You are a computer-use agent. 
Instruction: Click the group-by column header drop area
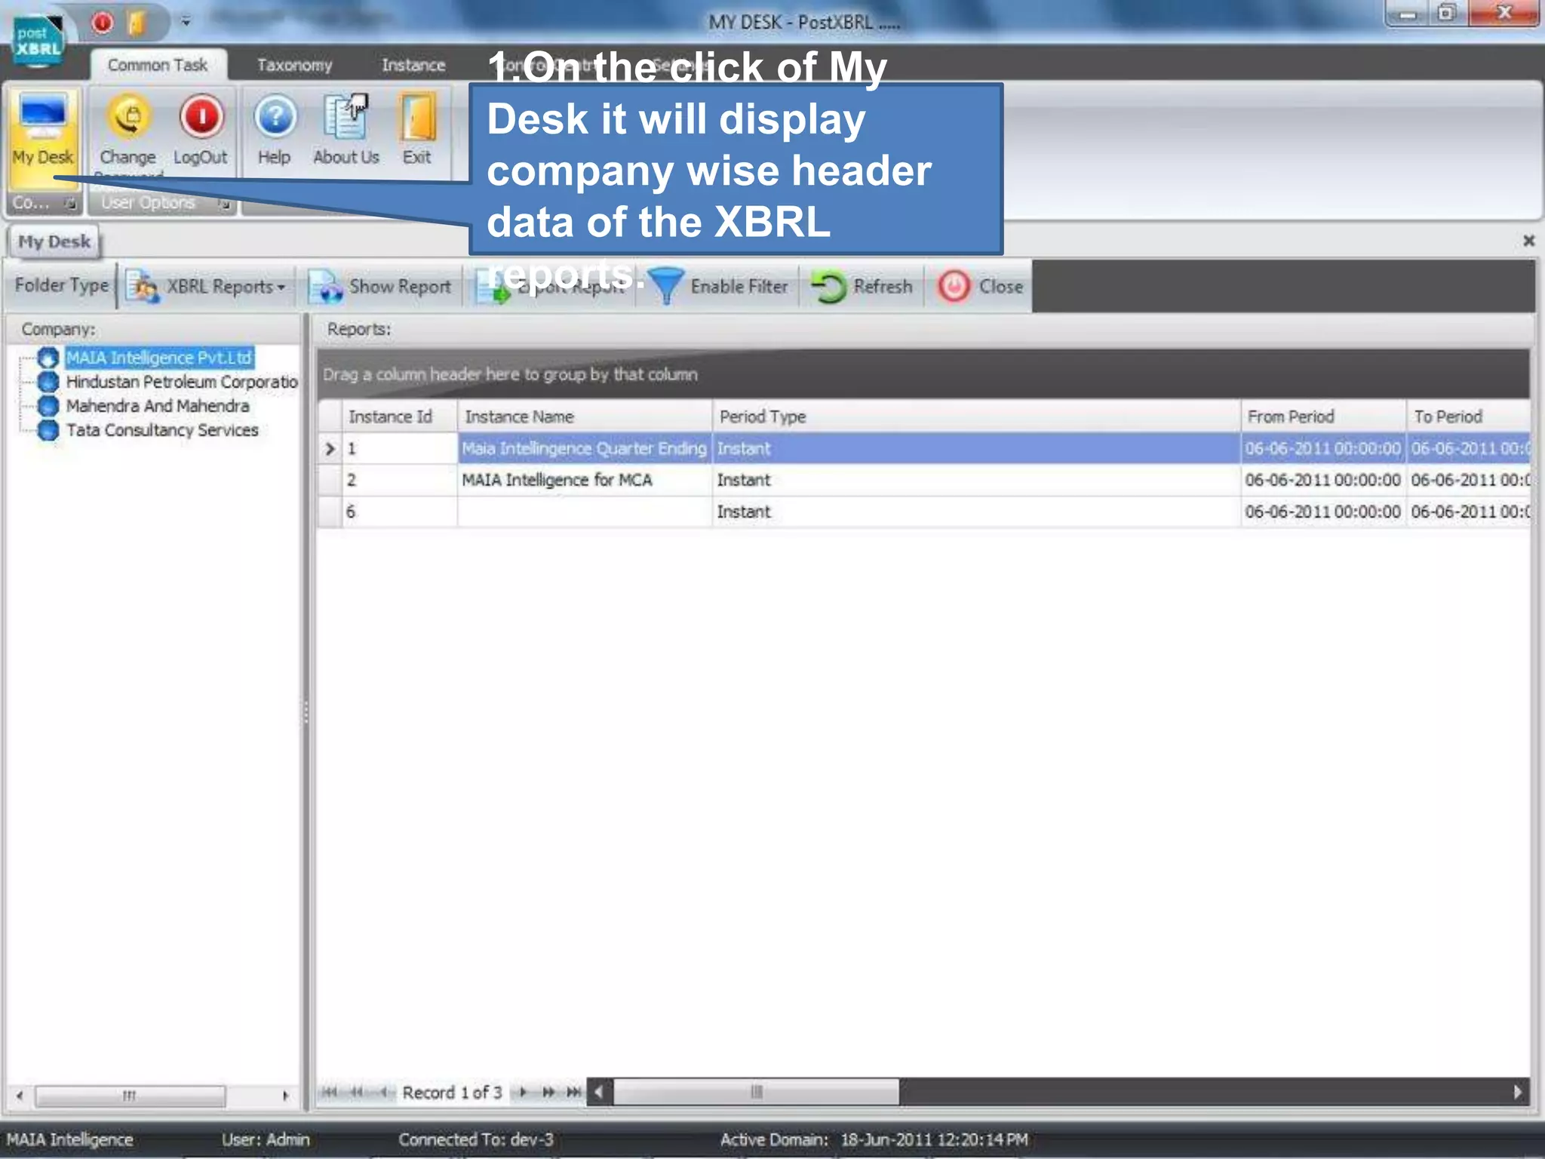[x=923, y=374]
